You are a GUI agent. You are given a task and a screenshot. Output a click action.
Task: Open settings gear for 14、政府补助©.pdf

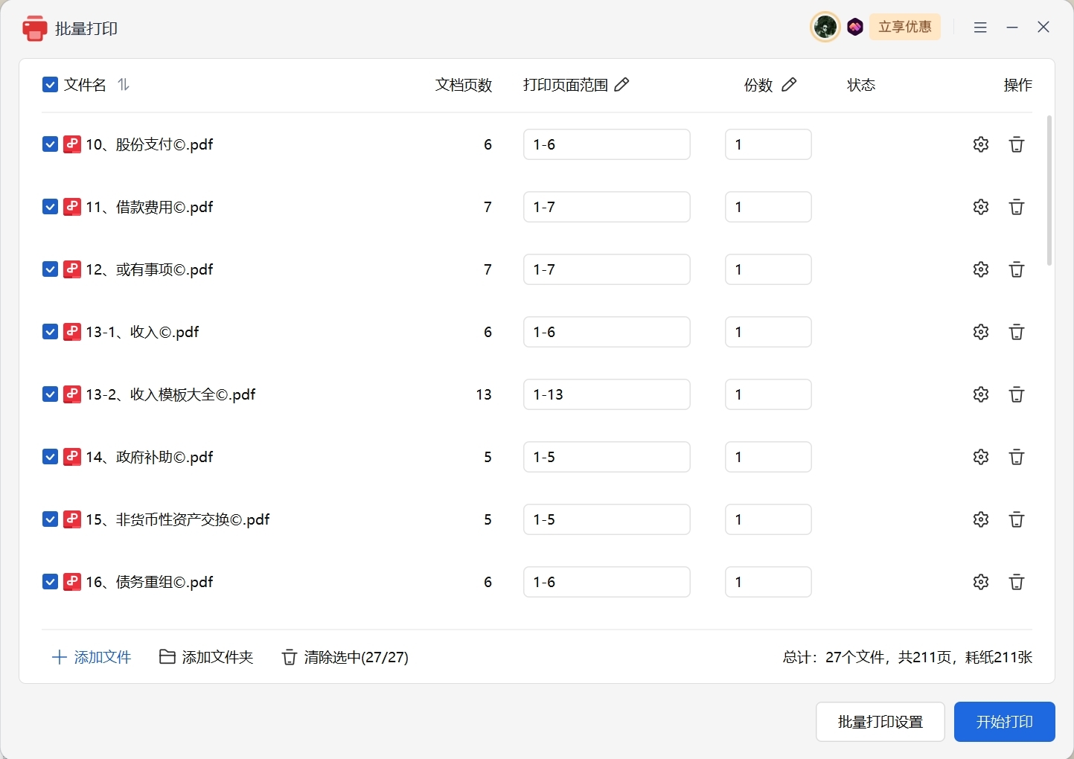pos(981,457)
